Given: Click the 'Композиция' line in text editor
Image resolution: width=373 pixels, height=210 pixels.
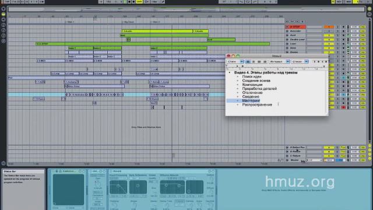Looking at the screenshot, I should [252, 85].
